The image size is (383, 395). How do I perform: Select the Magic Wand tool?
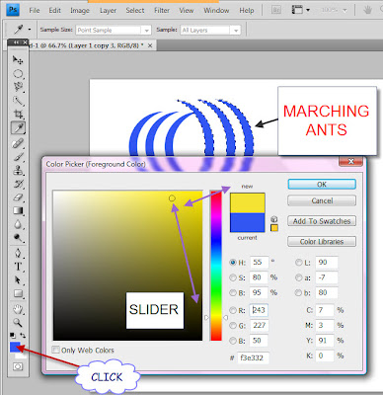click(x=18, y=101)
